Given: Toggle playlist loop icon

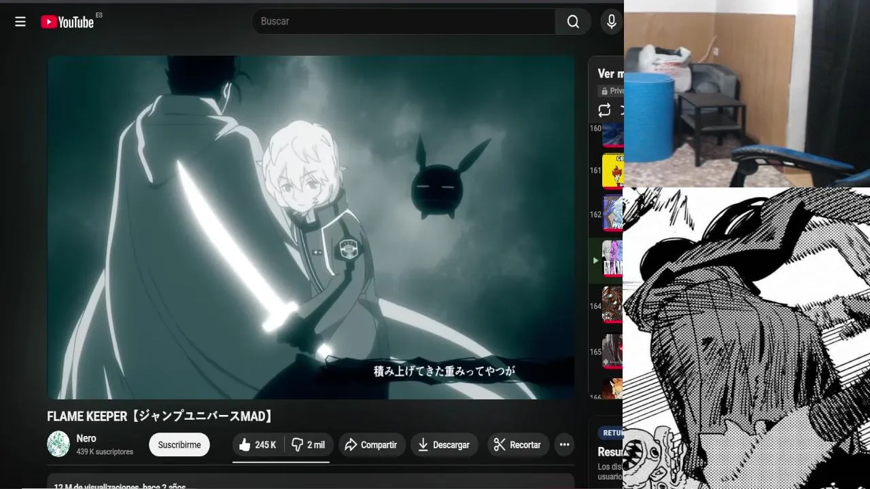Looking at the screenshot, I should tap(604, 110).
